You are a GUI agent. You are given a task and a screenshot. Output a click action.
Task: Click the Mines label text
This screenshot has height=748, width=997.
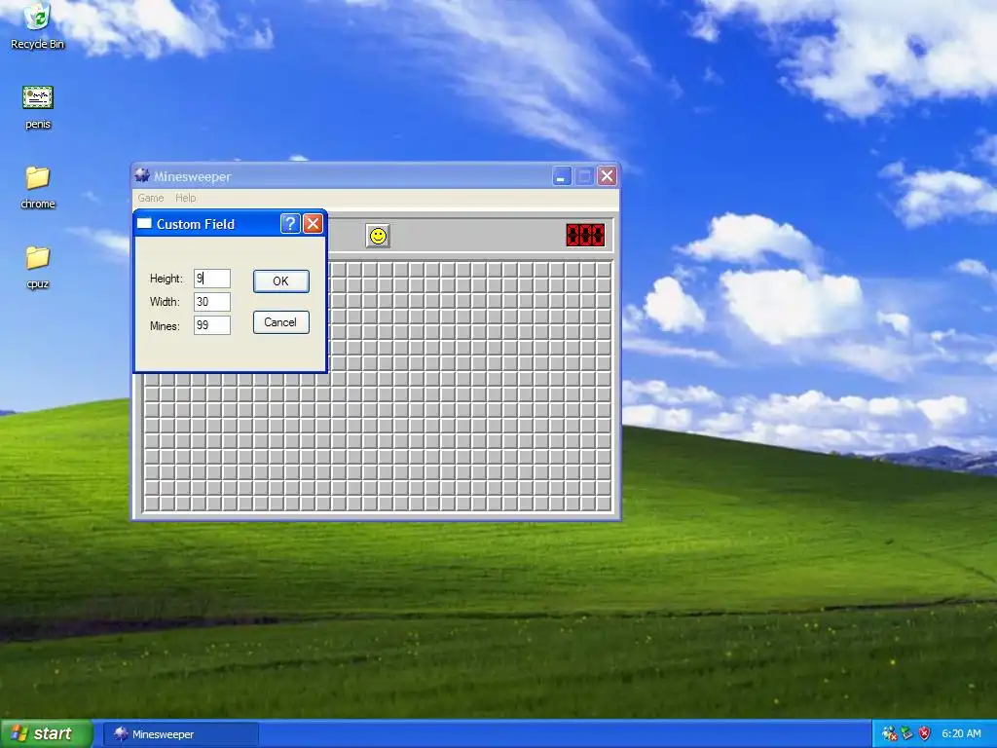(165, 325)
